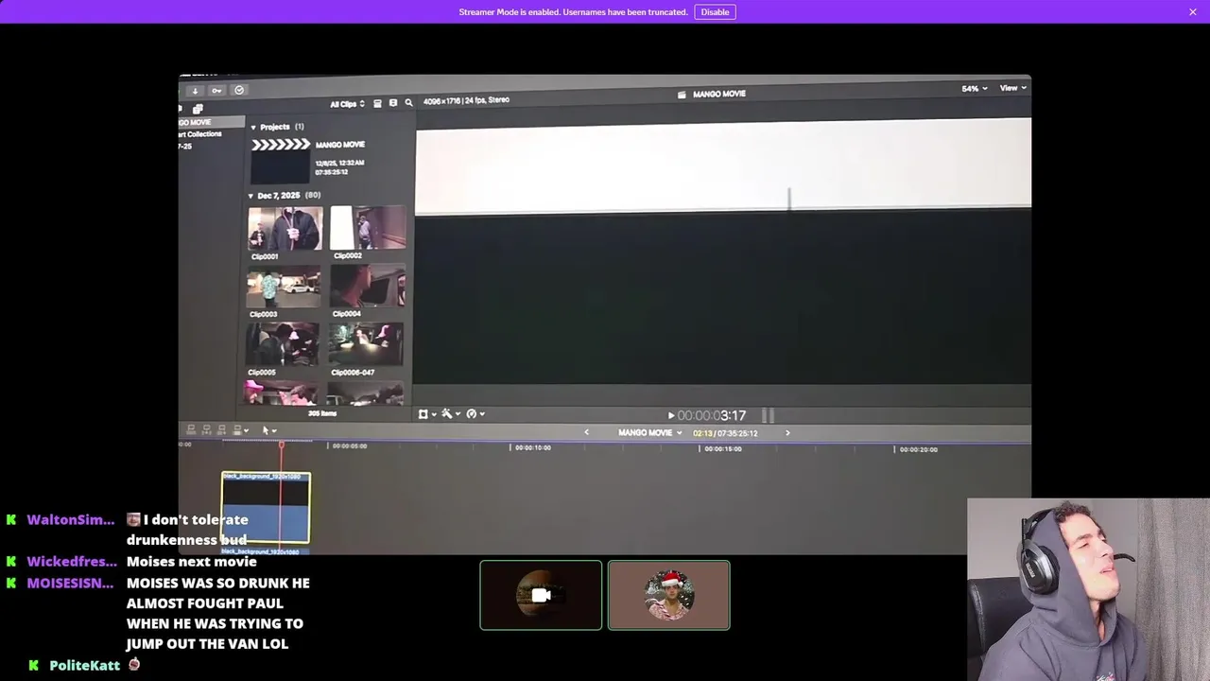Click the streamer webcam overlay
Image resolution: width=1210 pixels, height=681 pixels.
1088,589
